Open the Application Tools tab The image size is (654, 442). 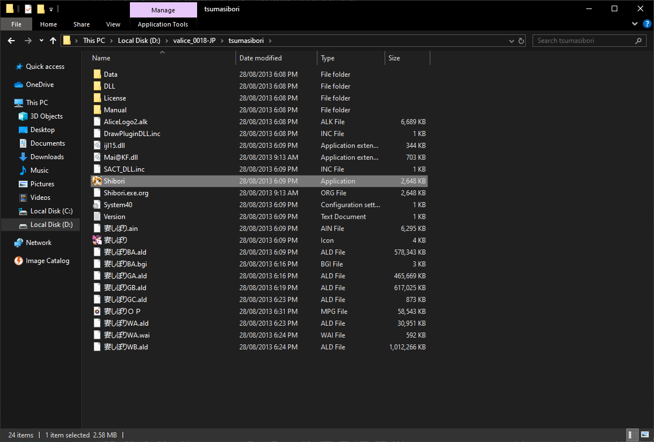[163, 24]
